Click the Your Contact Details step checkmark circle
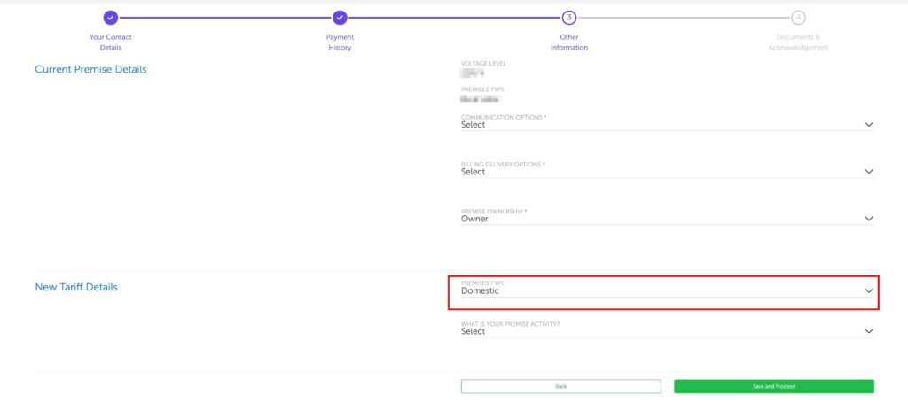 point(111,18)
